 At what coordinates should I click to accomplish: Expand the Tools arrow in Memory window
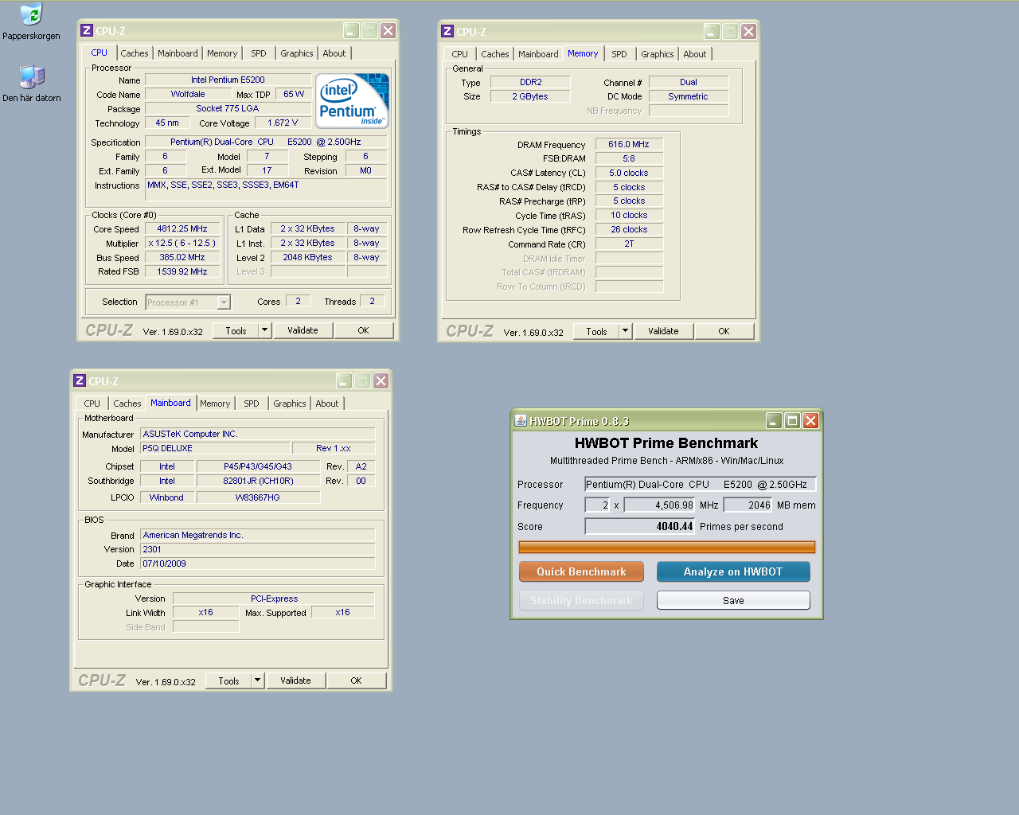pyautogui.click(x=626, y=331)
